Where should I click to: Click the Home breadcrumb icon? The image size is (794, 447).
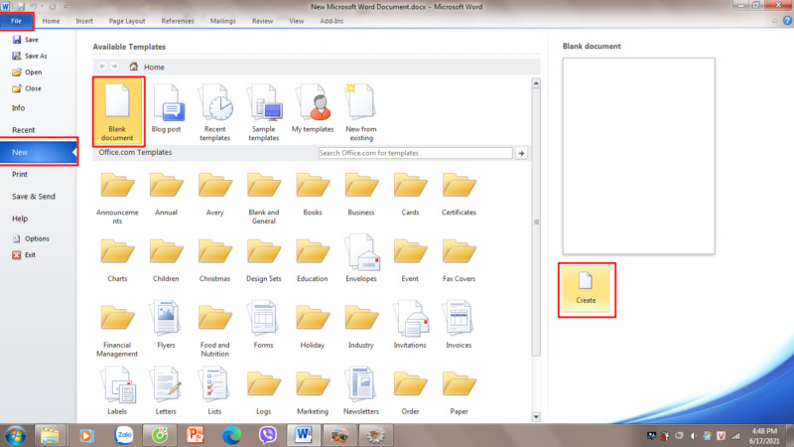point(134,67)
